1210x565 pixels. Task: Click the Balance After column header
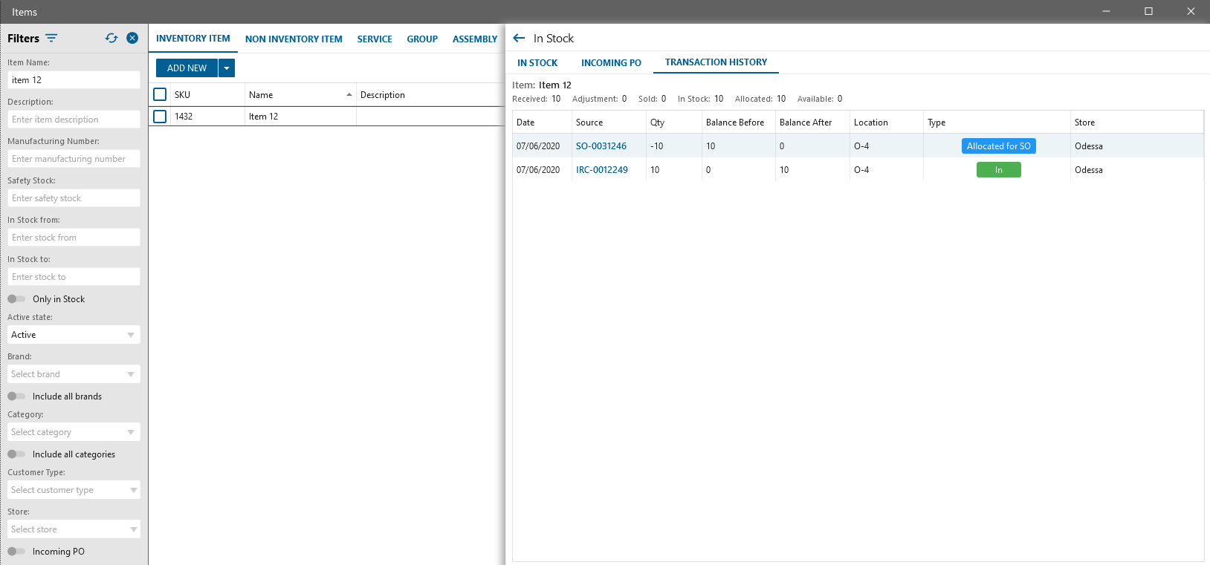click(812, 123)
